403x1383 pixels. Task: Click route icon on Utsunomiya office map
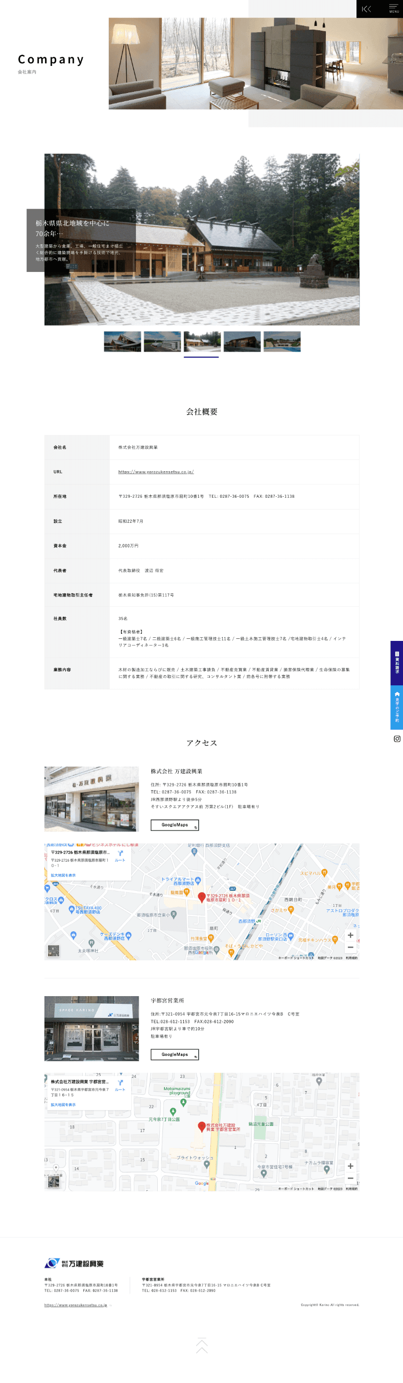tap(120, 1084)
